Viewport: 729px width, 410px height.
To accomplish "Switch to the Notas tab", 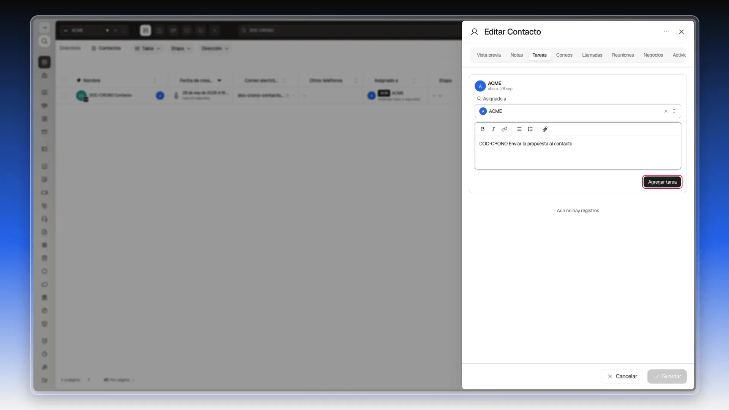I will coord(516,55).
